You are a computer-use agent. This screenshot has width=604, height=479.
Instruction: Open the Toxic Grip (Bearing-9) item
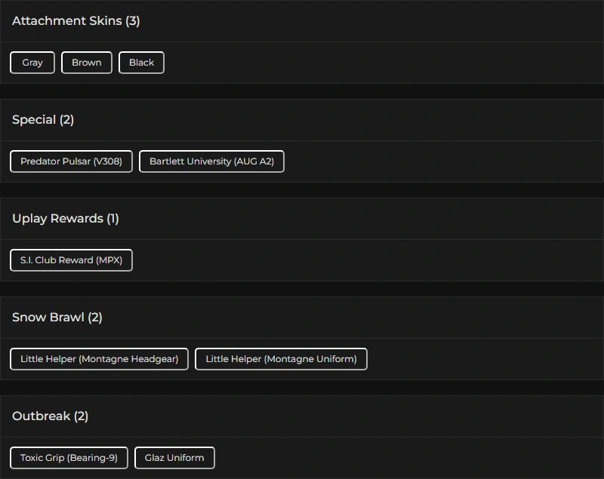tap(69, 458)
